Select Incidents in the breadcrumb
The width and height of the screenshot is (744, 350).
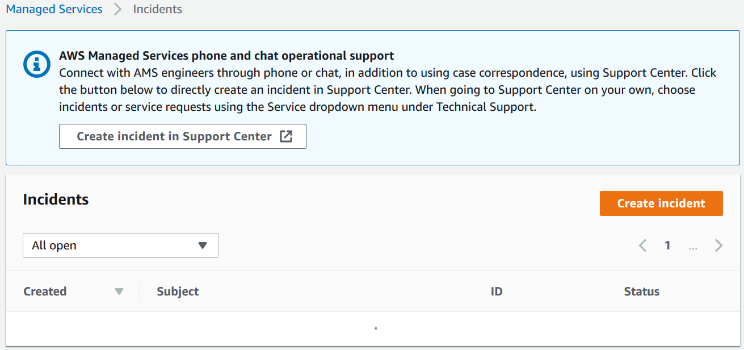pos(157,9)
